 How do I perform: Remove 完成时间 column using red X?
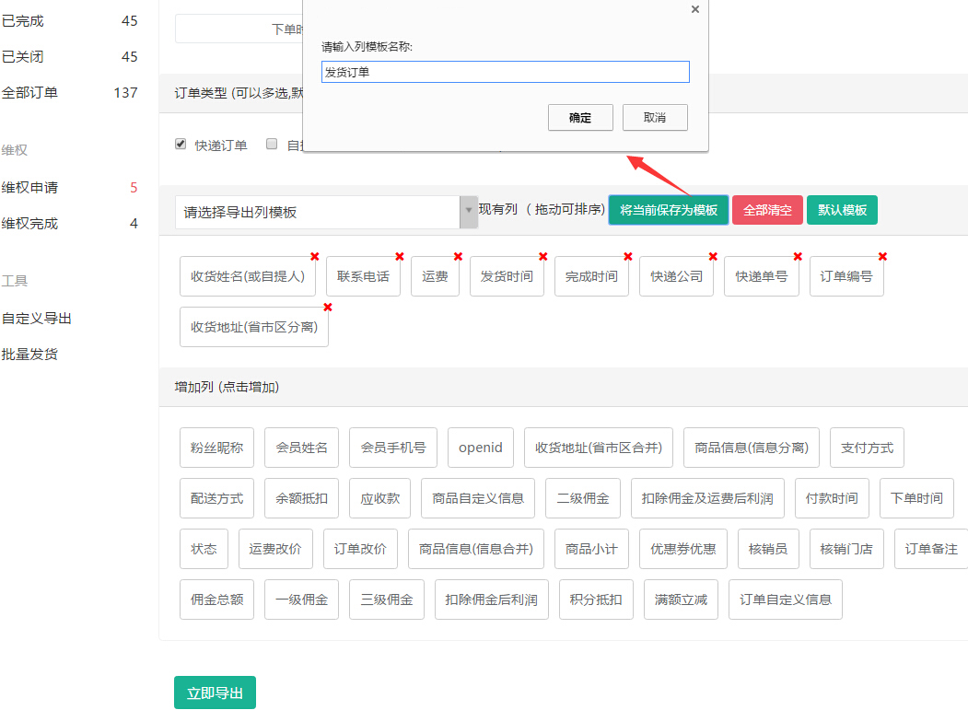pos(628,256)
